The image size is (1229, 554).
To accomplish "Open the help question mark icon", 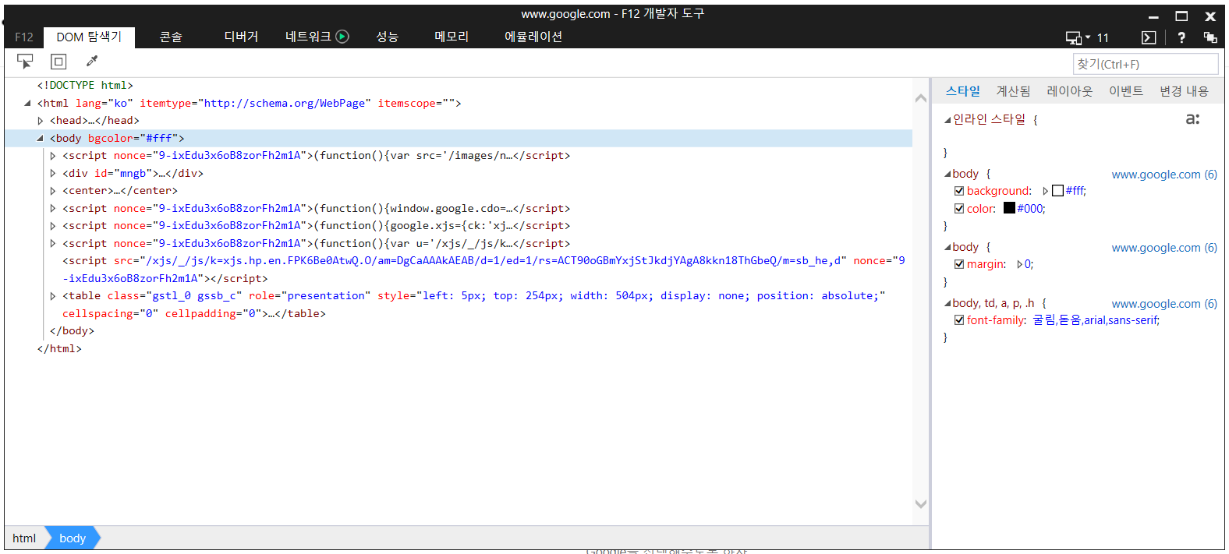I will [1181, 37].
